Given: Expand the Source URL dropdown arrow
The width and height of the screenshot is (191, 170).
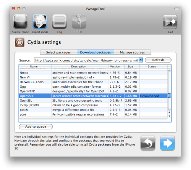Looking at the screenshot, I should click(x=141, y=60).
